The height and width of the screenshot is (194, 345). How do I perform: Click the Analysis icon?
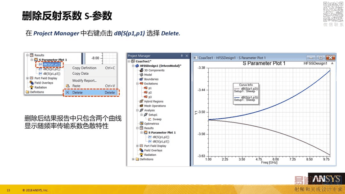point(142,110)
